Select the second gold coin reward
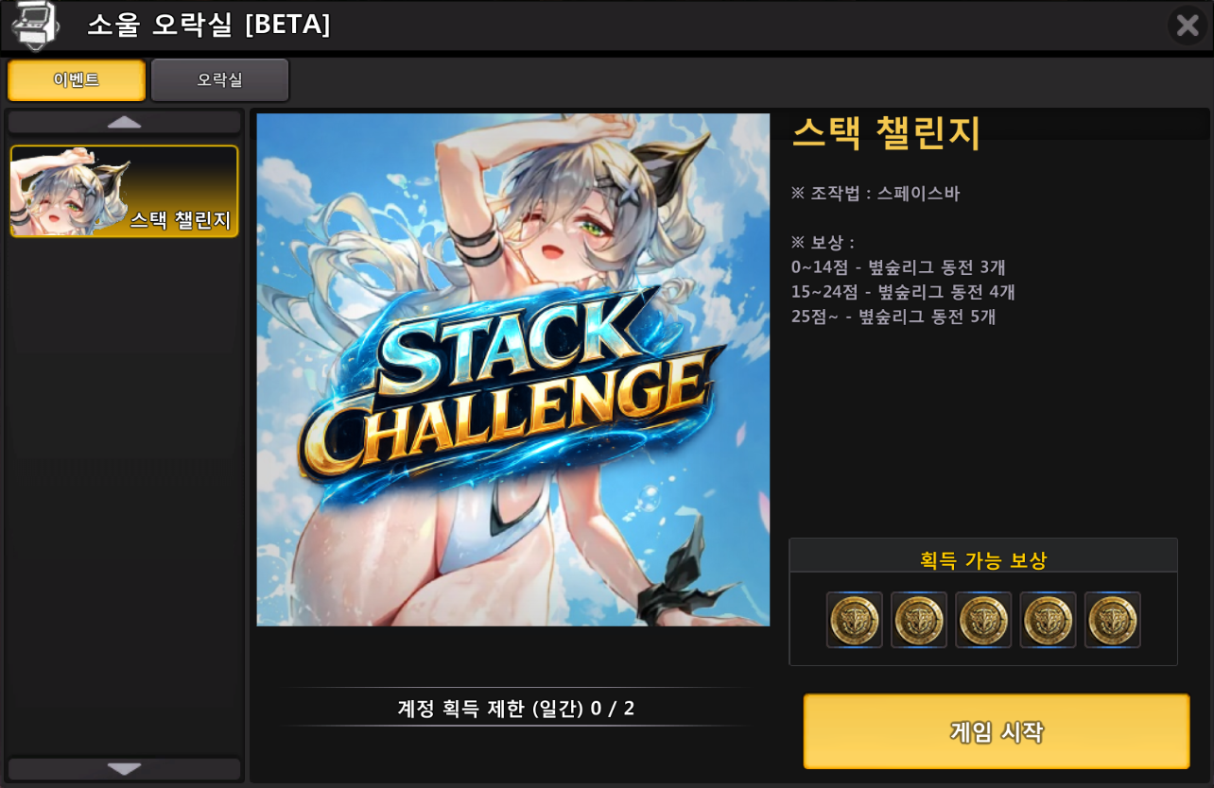1214x788 pixels. 919,620
